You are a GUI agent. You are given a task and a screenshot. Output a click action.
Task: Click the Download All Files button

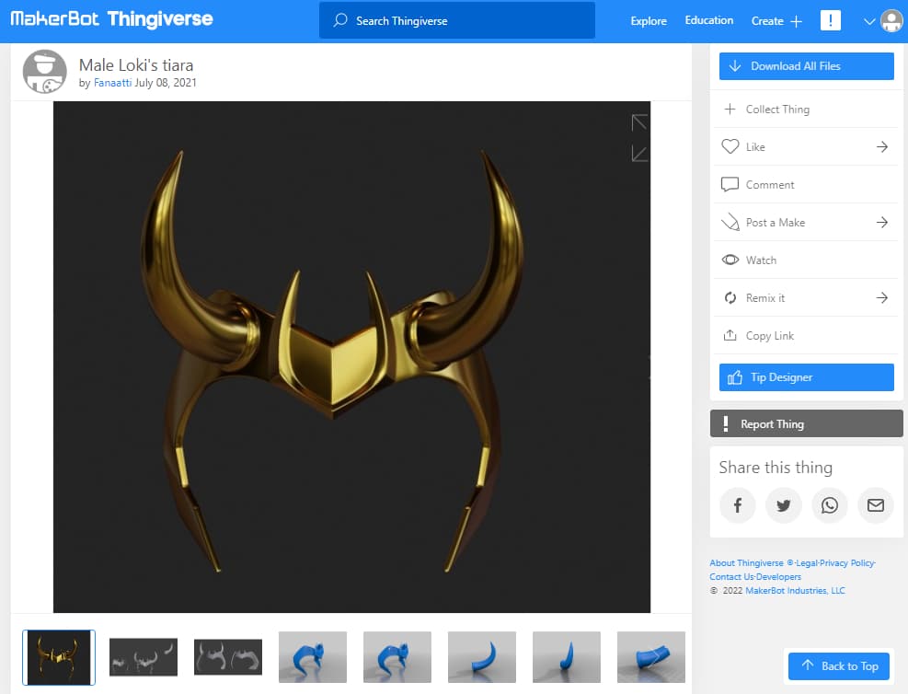click(x=806, y=66)
